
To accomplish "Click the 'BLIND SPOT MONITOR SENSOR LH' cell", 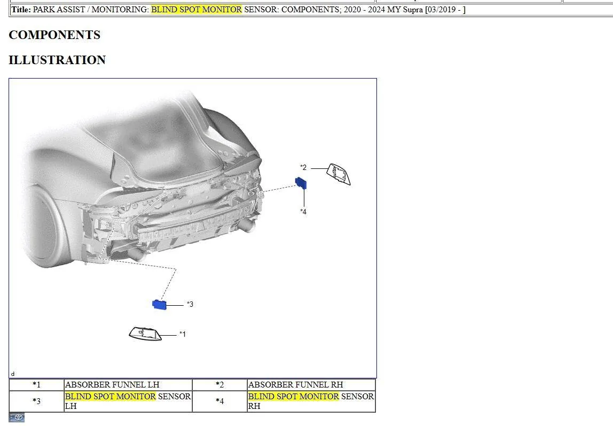I will 128,401.
